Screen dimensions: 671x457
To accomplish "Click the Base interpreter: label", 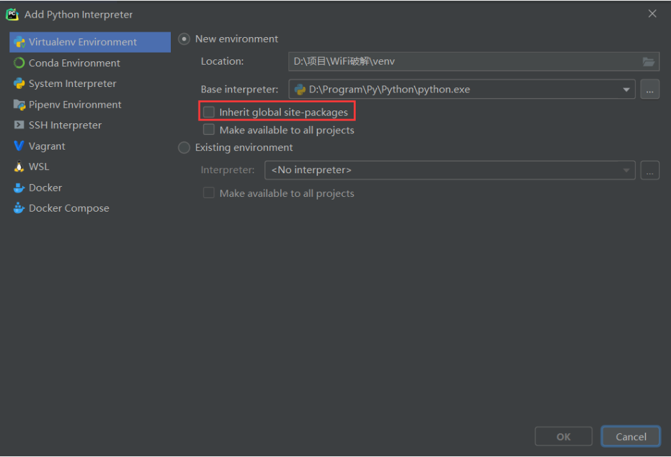I will click(239, 89).
